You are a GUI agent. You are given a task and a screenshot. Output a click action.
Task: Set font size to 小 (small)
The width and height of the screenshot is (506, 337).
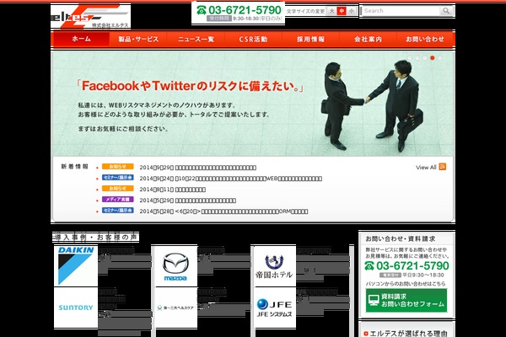pos(352,11)
